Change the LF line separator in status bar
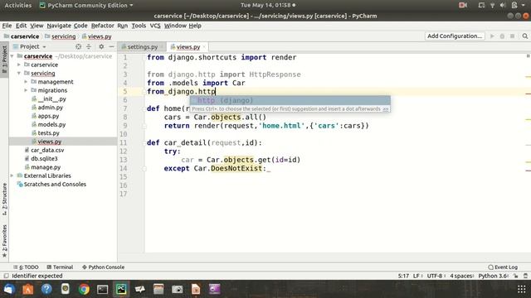Screen dimensions: 531x298 pyautogui.click(x=417, y=276)
